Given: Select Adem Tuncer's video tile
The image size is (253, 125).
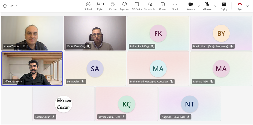Looking at the screenshot, I should click(32, 33).
